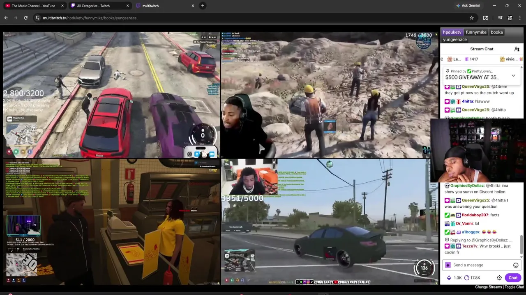
Task: Click the Le... gift leaderboard entry
Action: (x=454, y=59)
